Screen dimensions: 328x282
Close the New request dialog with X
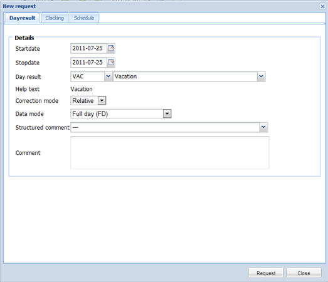click(x=322, y=6)
